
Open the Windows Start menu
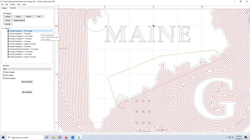point(3,137)
